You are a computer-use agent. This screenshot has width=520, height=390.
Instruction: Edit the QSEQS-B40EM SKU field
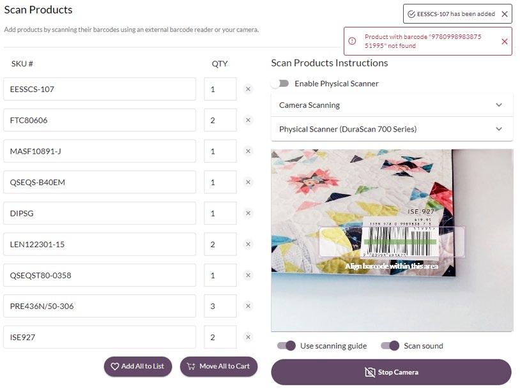tap(100, 183)
